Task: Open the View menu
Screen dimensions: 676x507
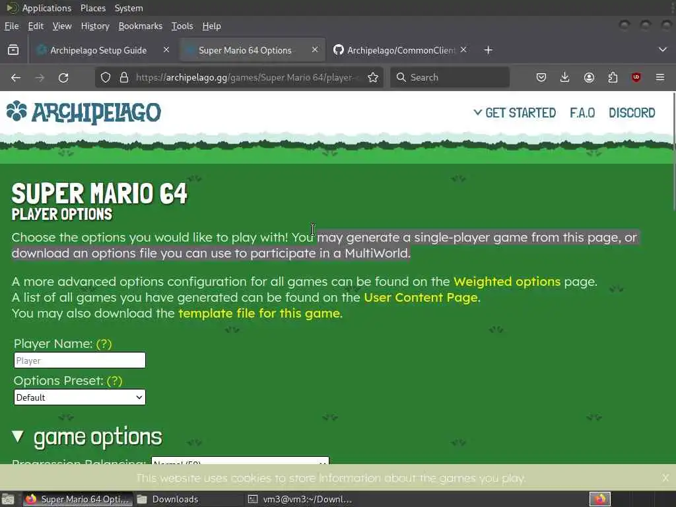Action: pos(62,26)
